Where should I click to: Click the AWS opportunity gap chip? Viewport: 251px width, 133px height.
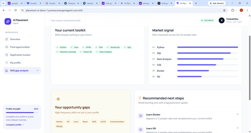point(94,122)
